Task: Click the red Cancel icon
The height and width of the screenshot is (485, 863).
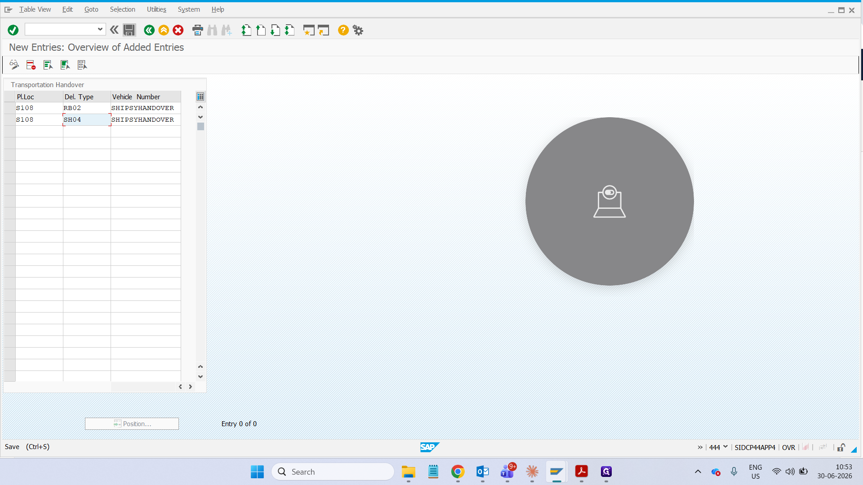Action: [178, 30]
